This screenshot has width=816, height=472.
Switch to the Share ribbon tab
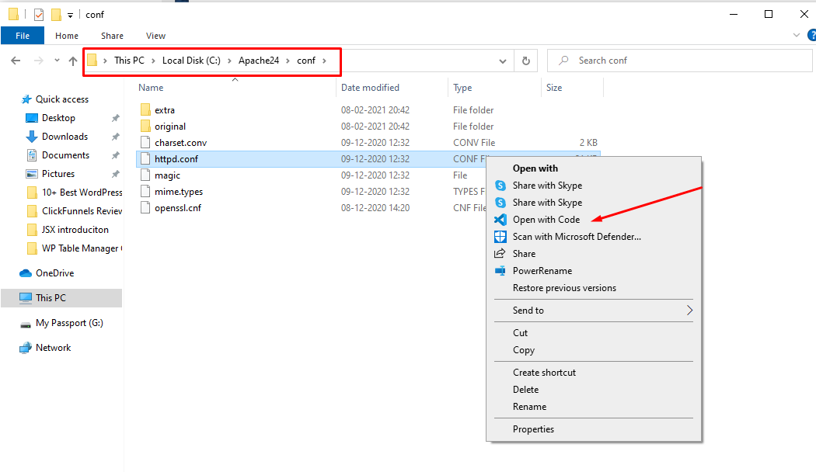click(112, 36)
